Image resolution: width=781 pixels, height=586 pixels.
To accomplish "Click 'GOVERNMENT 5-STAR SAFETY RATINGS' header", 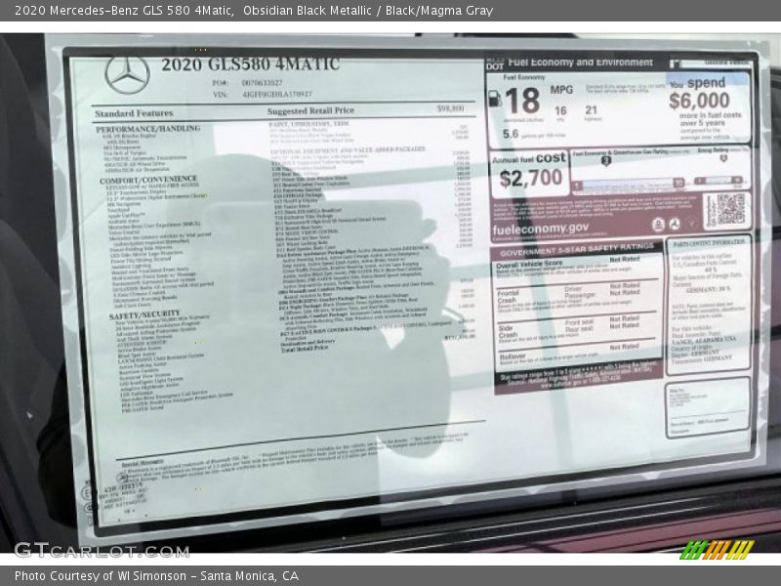I will [577, 249].
